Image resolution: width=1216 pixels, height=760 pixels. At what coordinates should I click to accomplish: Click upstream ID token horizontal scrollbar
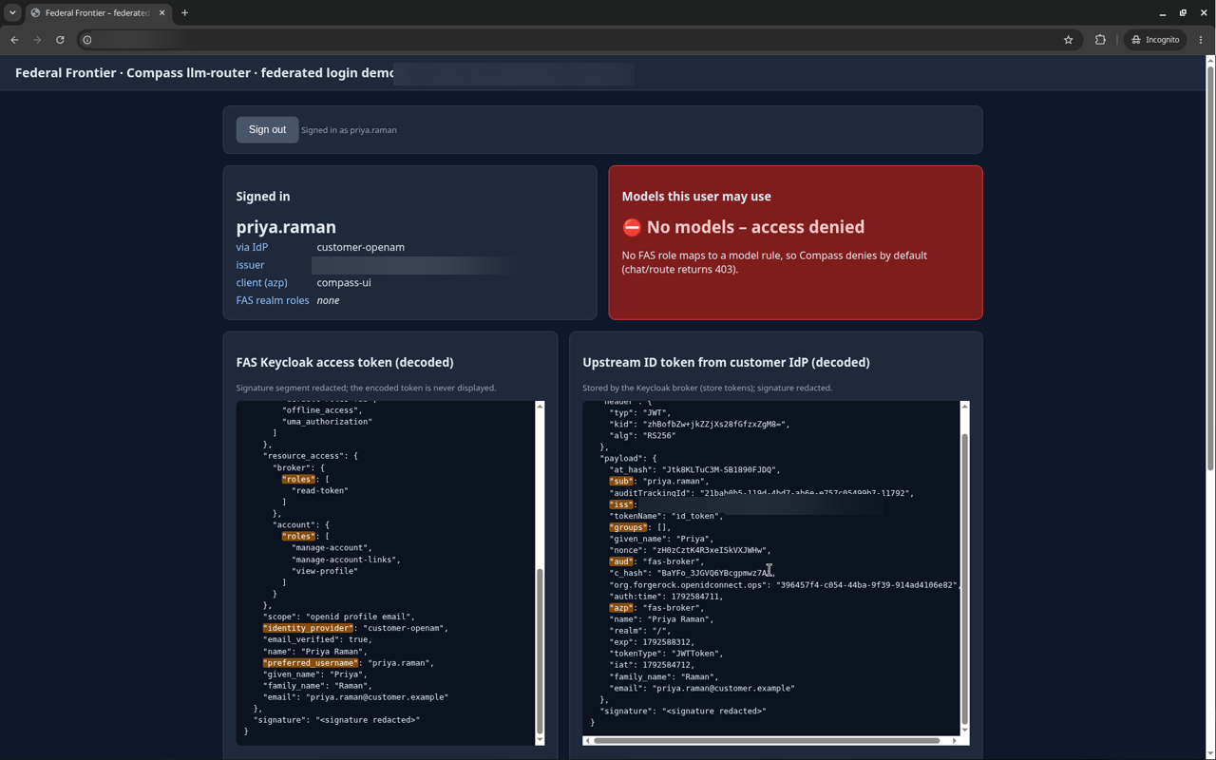click(768, 740)
